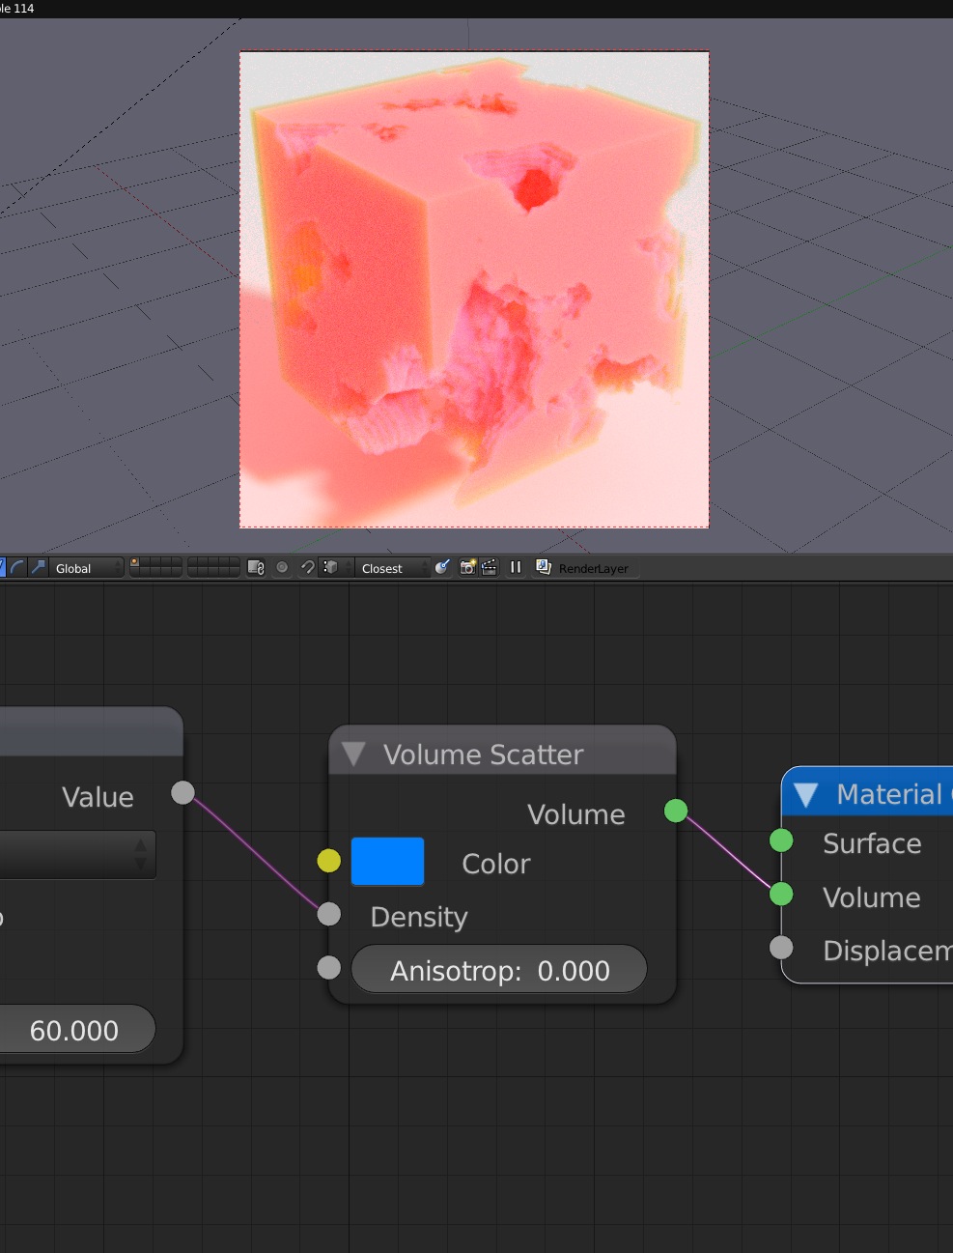Click the snap rotation alignment icon
This screenshot has height=1253, width=953.
pyautogui.click(x=442, y=568)
